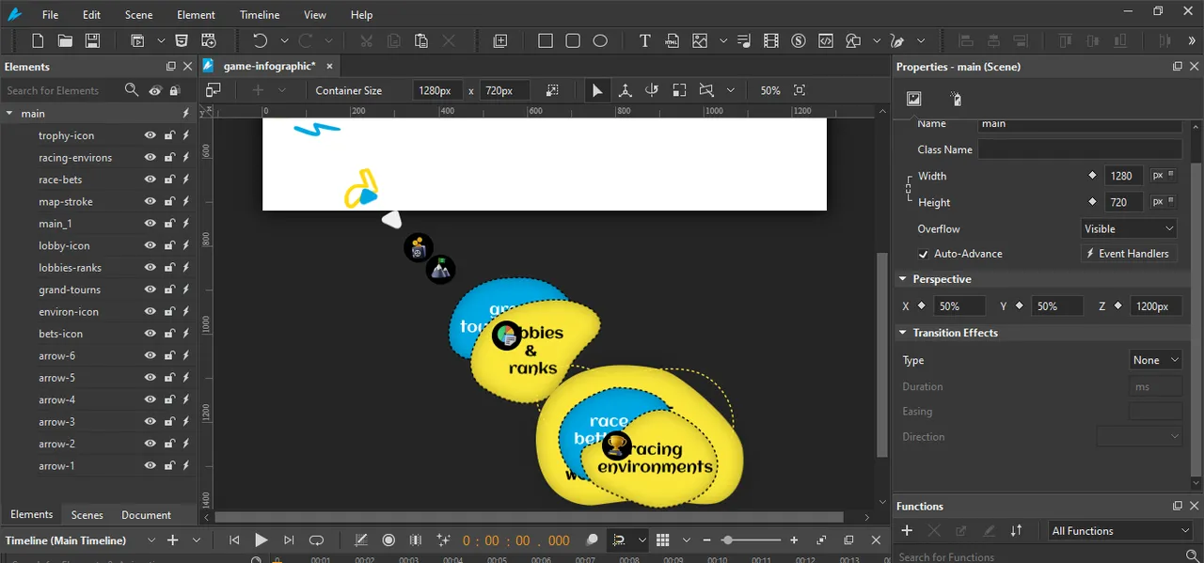This screenshot has width=1204, height=563.
Task: Open the File menu
Action: tap(50, 15)
